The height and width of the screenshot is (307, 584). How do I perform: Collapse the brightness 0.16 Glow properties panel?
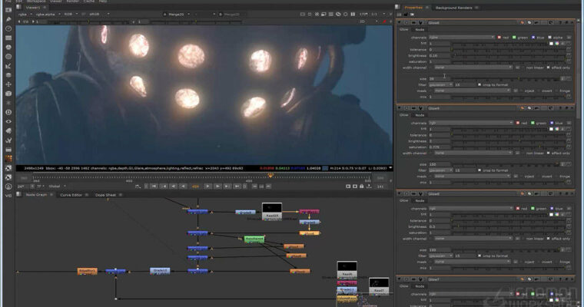pos(400,23)
